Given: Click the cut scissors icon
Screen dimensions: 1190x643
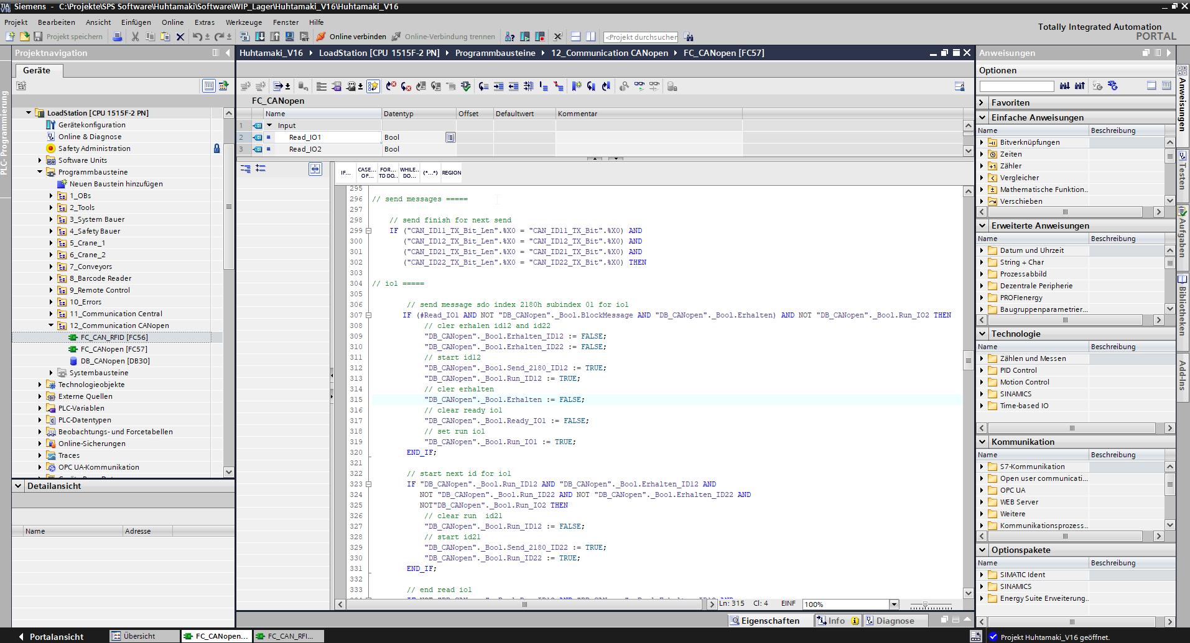Looking at the screenshot, I should [135, 37].
